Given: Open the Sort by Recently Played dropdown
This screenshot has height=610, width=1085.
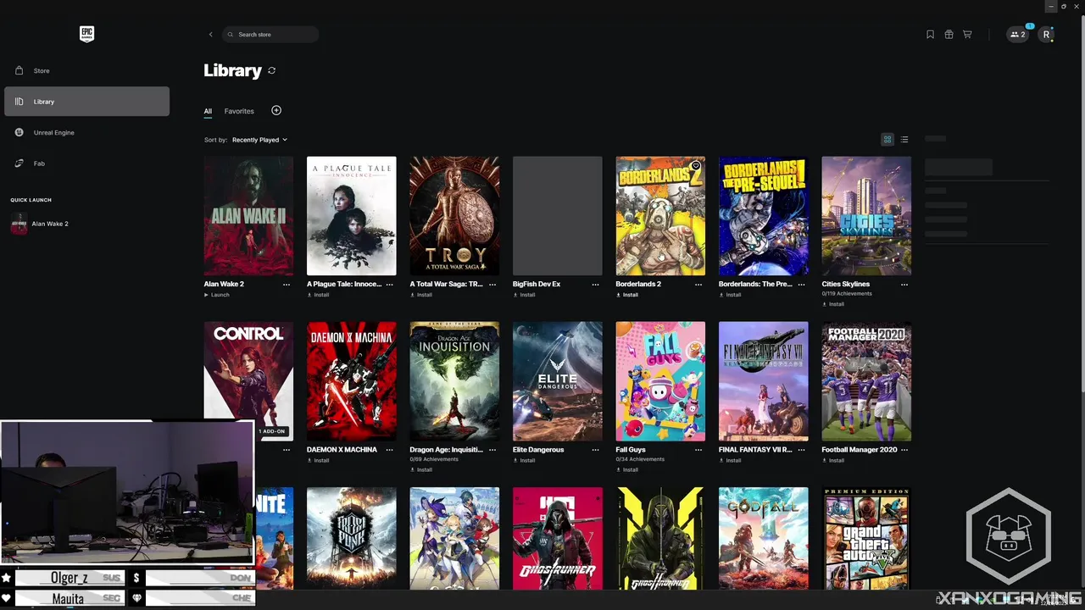Looking at the screenshot, I should (x=259, y=140).
